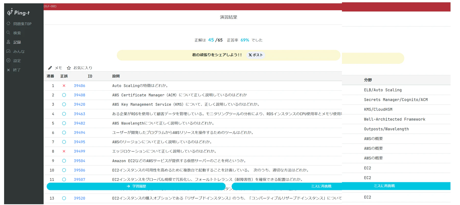Click question text 'Auto Scalingの特徴はどれか。'
Viewport: 460px width, 205px height.
[x=140, y=86]
